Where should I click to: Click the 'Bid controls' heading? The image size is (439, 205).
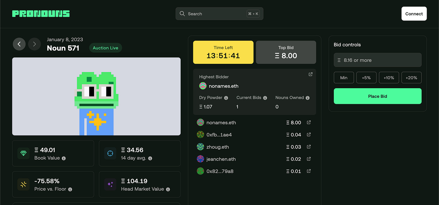pos(347,45)
